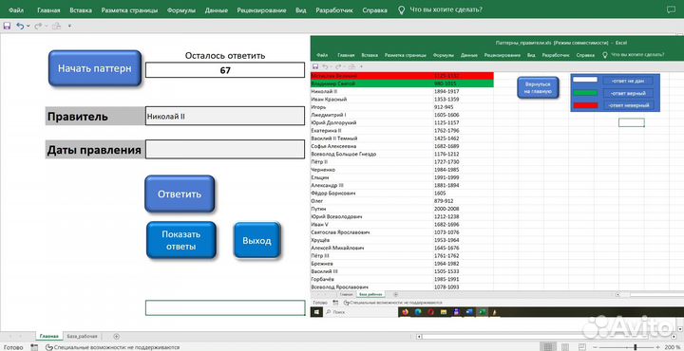
Task: Open the Формулы ribbon tab
Action: point(181,10)
